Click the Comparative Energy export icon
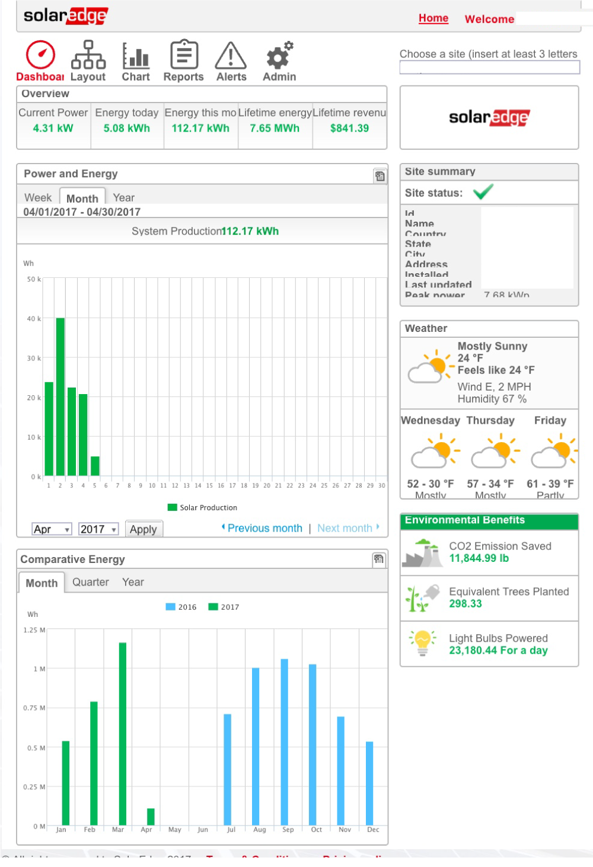The width and height of the screenshot is (593, 867). coord(379,559)
